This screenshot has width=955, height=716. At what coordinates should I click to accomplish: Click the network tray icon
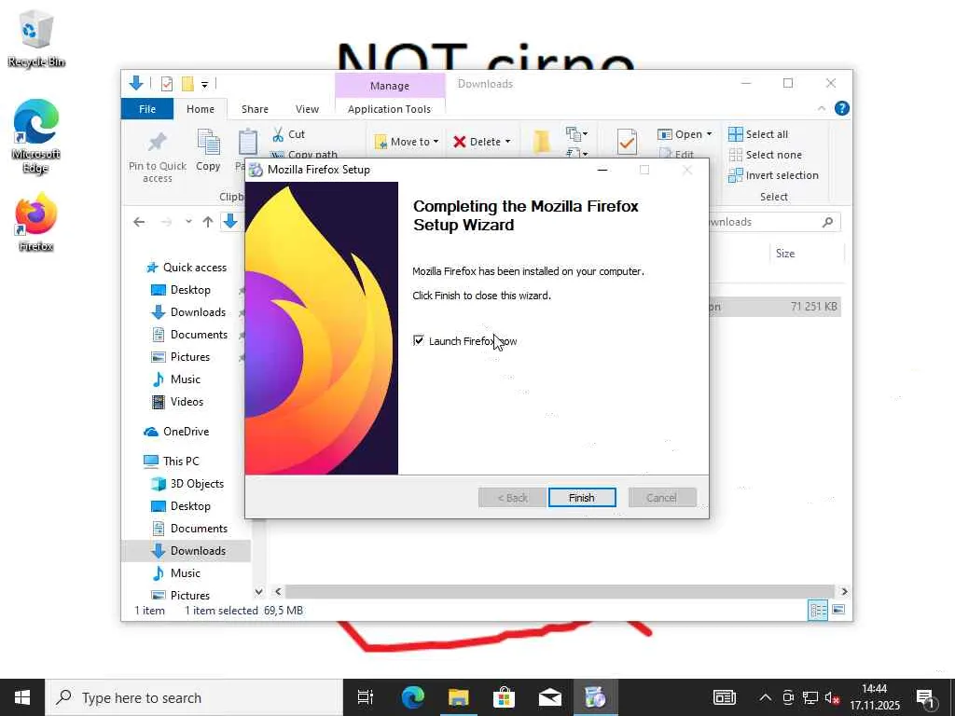(x=810, y=697)
